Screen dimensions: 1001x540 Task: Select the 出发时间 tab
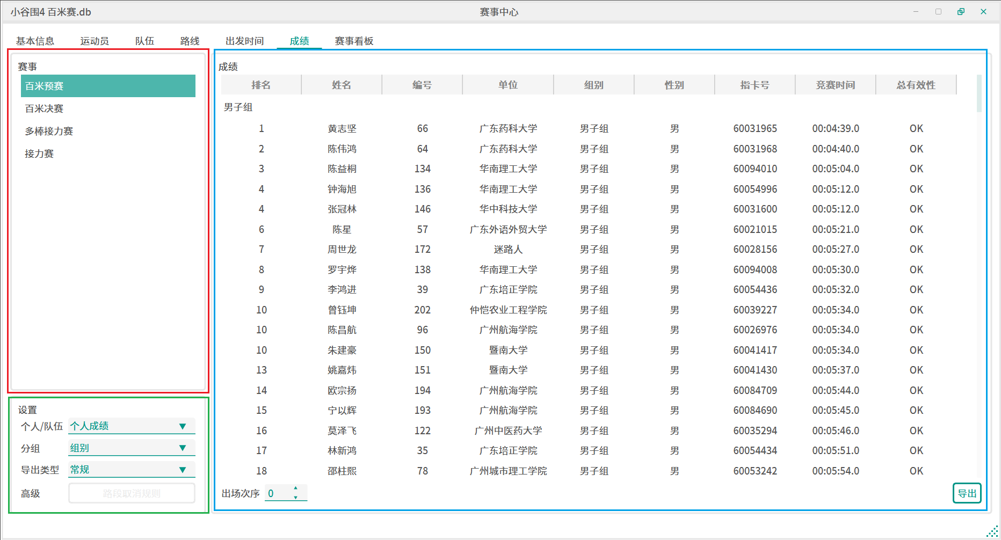tap(244, 41)
